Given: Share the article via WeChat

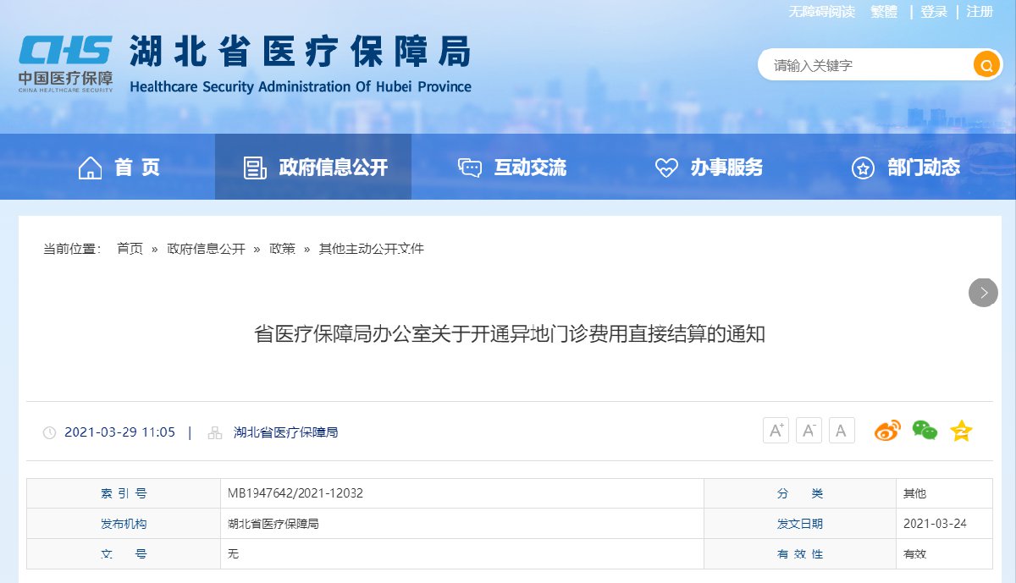Looking at the screenshot, I should tap(925, 431).
